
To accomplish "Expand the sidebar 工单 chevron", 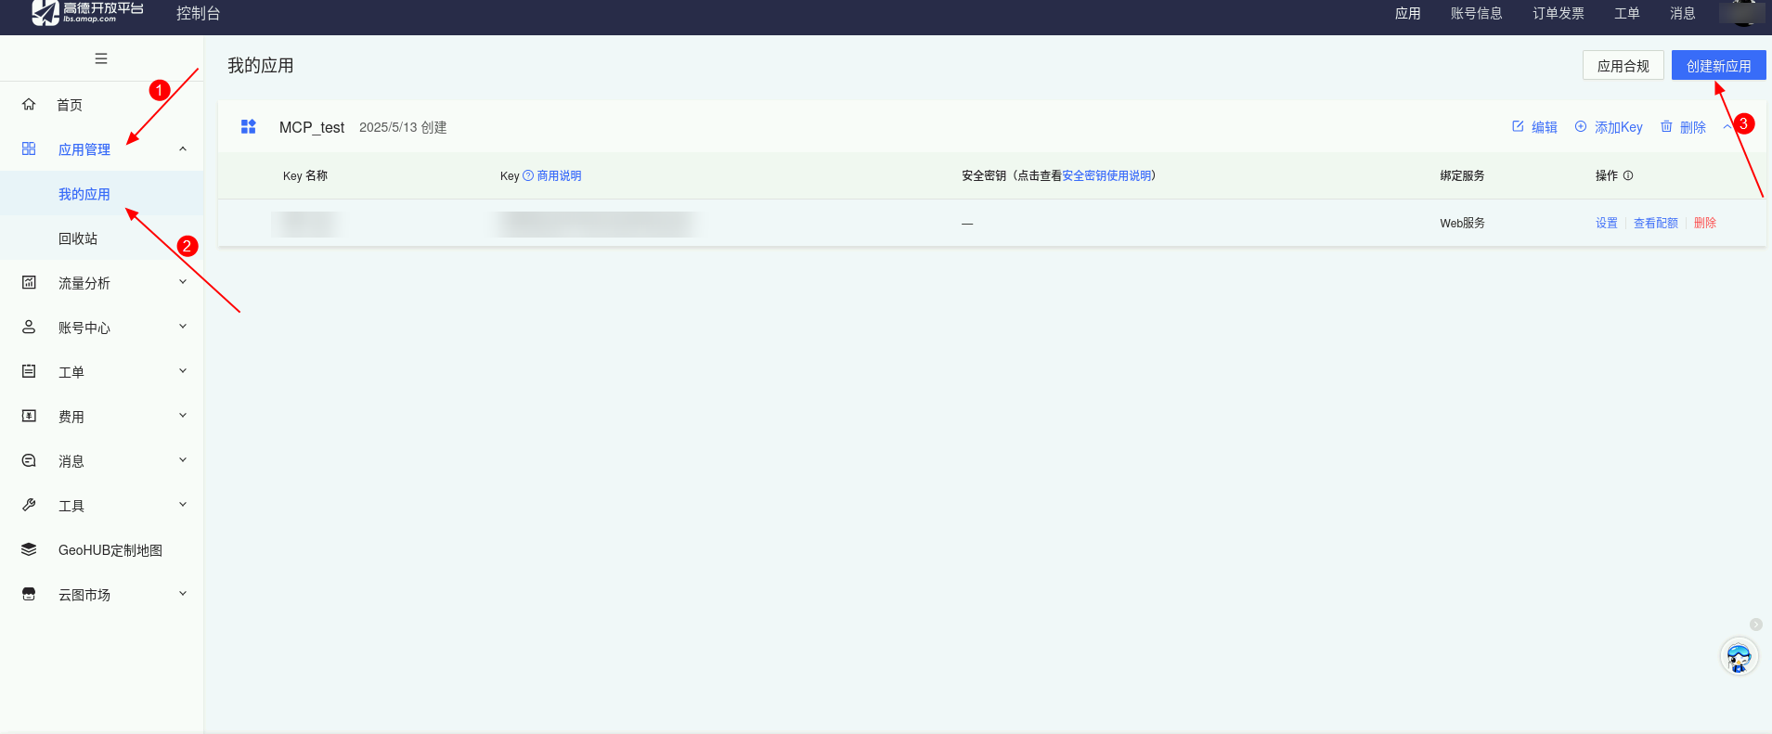I will tap(183, 371).
